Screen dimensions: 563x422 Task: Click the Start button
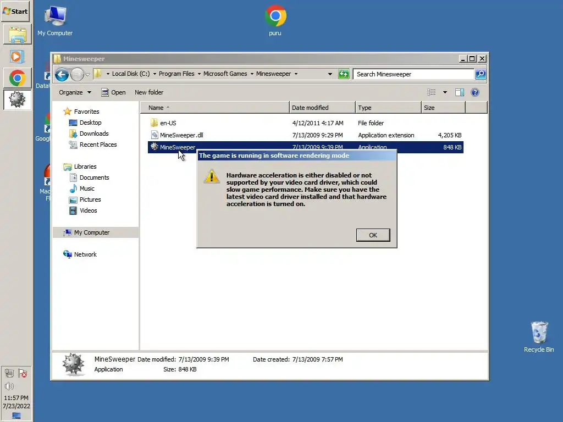[15, 11]
